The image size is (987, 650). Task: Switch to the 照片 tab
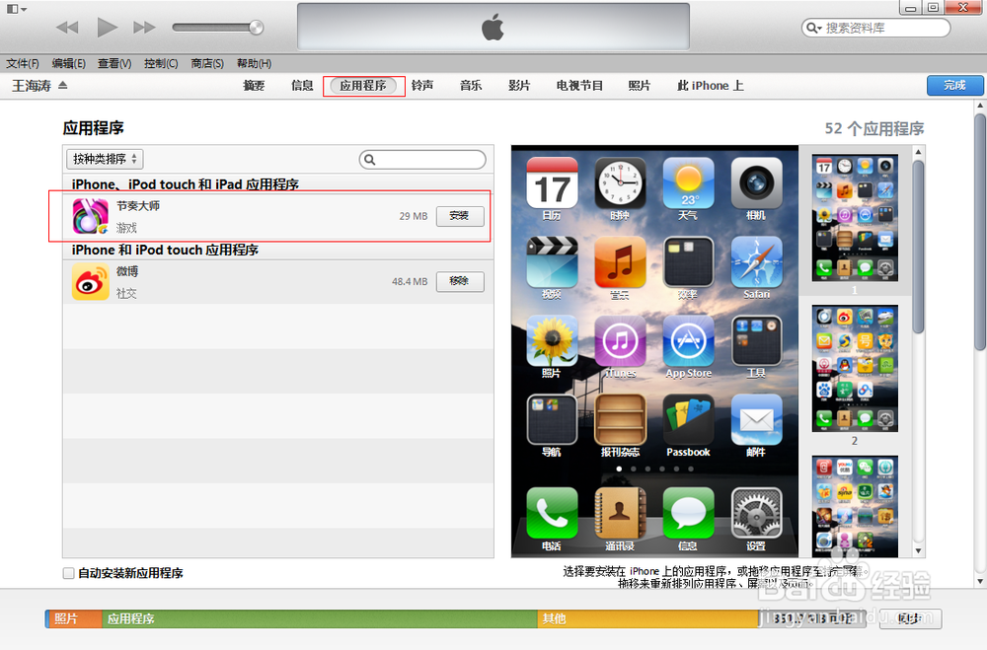[x=639, y=86]
